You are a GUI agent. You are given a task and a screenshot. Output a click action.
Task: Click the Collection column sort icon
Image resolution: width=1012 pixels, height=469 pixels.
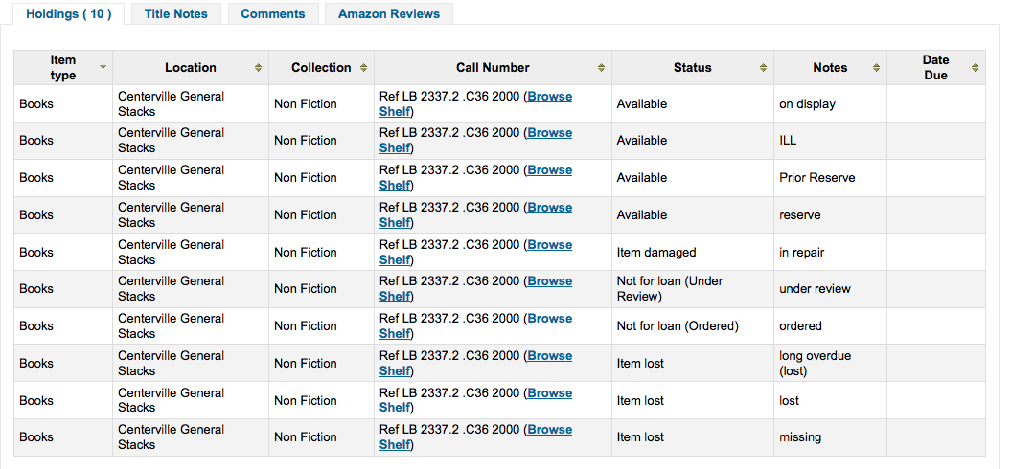click(x=362, y=68)
